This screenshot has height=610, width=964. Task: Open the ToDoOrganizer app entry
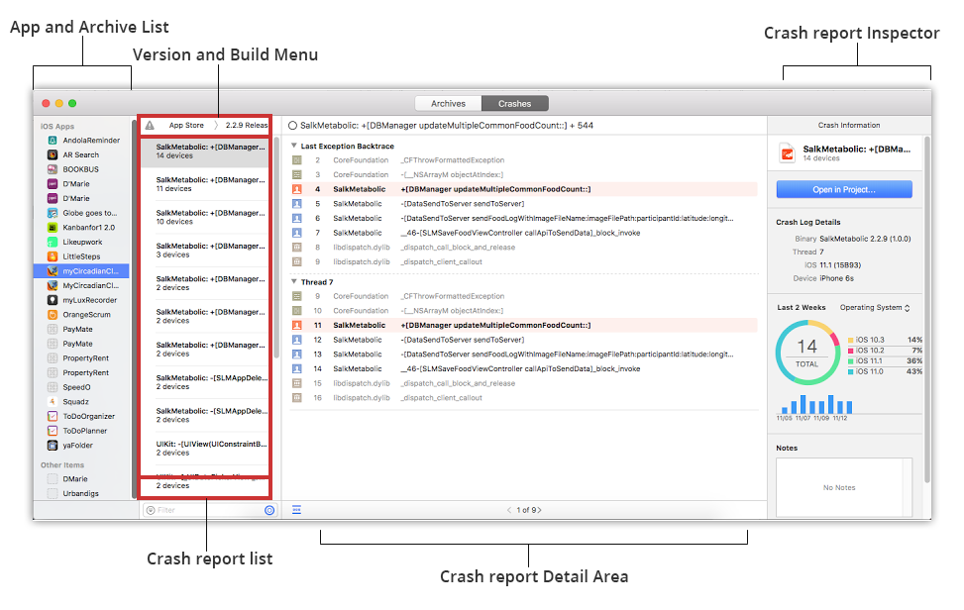(81, 417)
